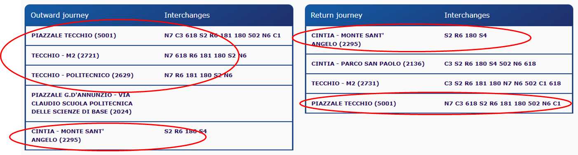
Task: Select the PIAZZALE TECCHIO (5001) outward stop
Action: [x=74, y=36]
